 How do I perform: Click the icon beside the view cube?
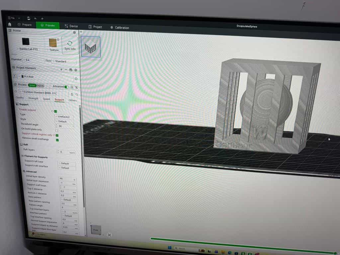pos(110,235)
